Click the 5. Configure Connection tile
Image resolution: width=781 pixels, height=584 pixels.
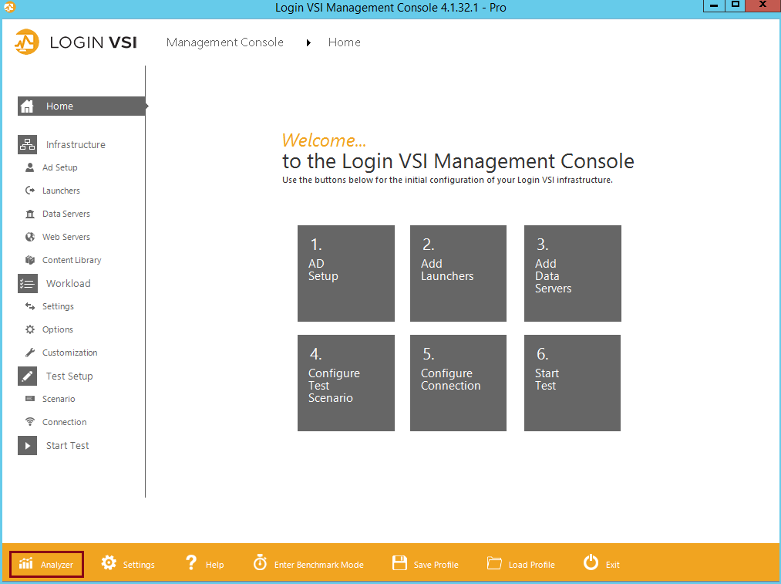[x=458, y=383]
